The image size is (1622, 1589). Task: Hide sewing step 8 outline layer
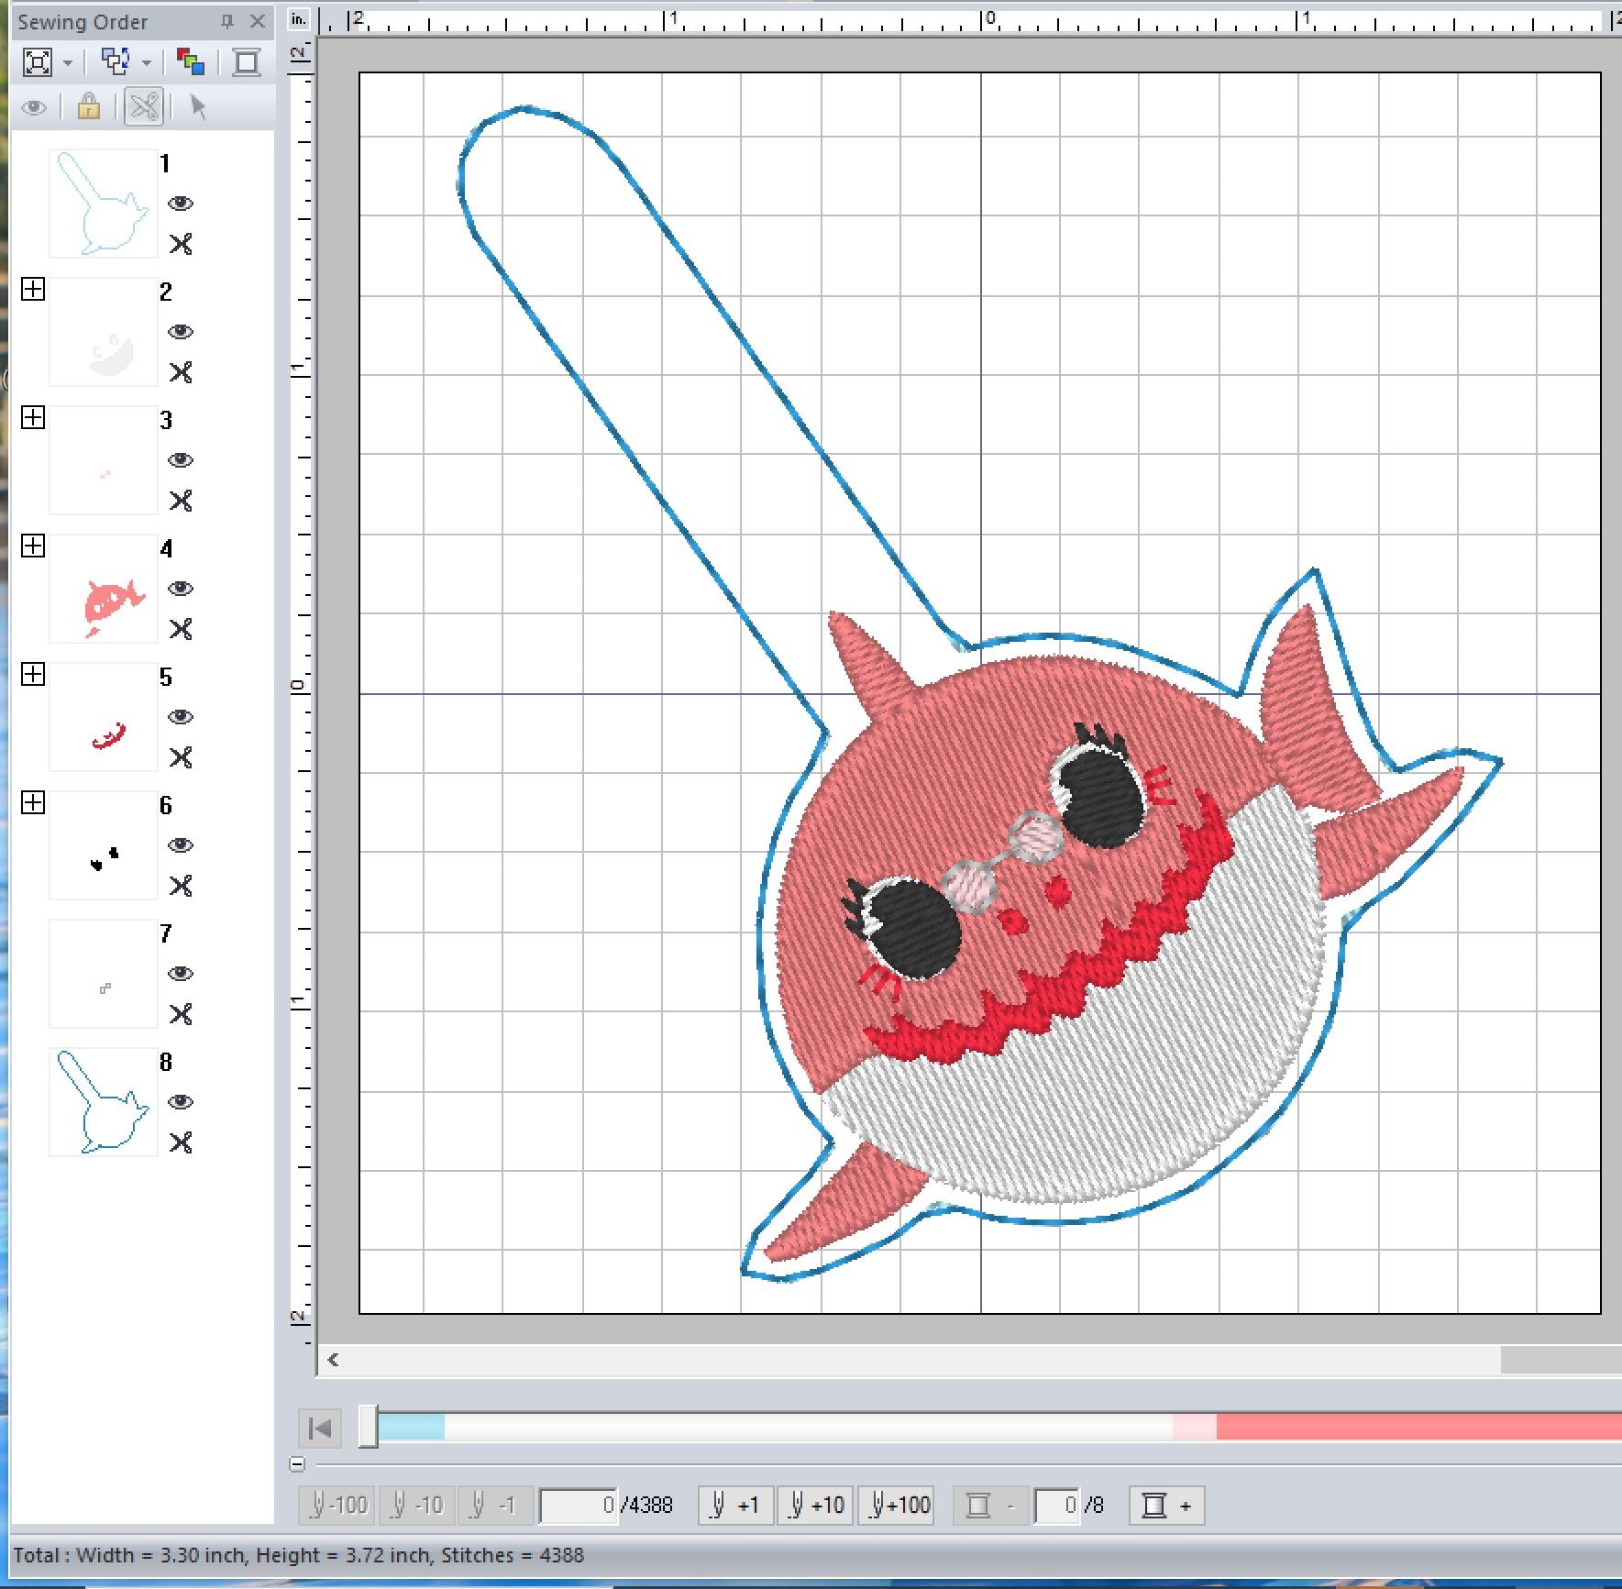click(x=181, y=1102)
